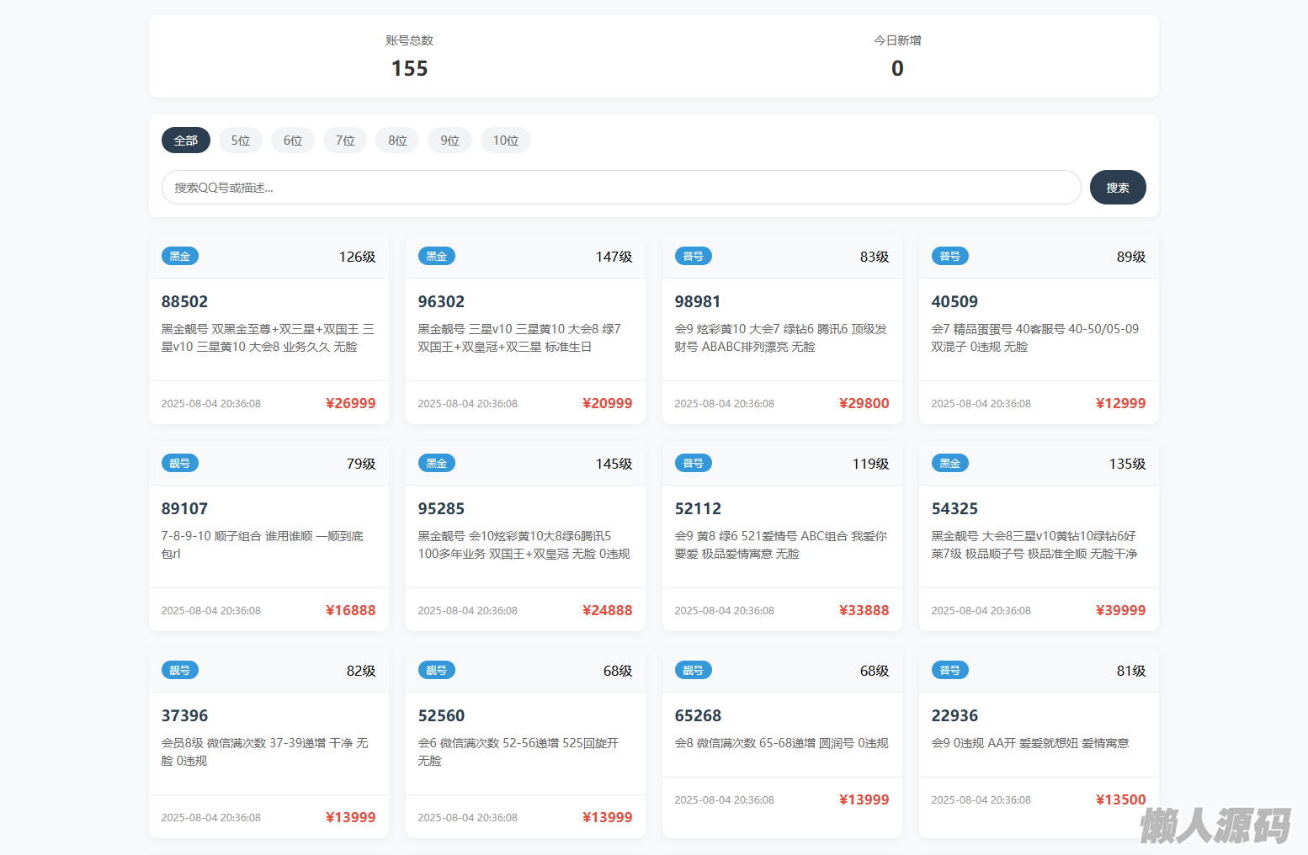The height and width of the screenshot is (855, 1308).
Task: Click the 靓号 badge on card 65268
Action: [693, 671]
